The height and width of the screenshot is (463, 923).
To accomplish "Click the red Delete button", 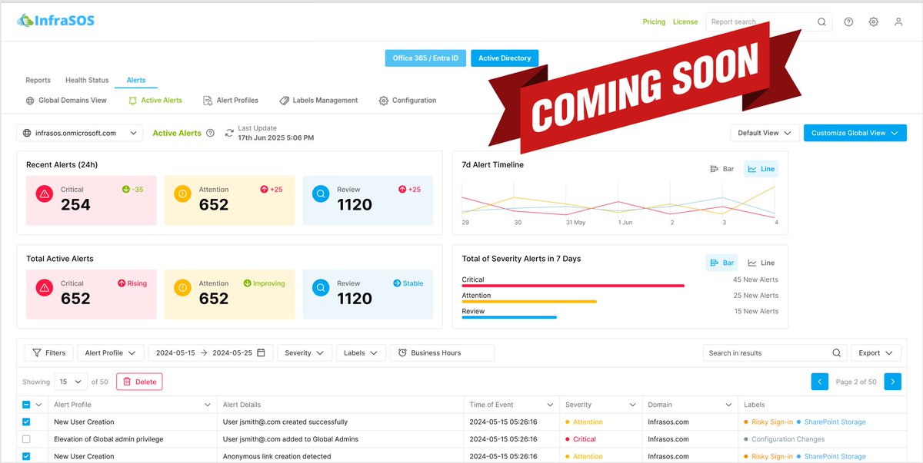I will click(x=139, y=382).
